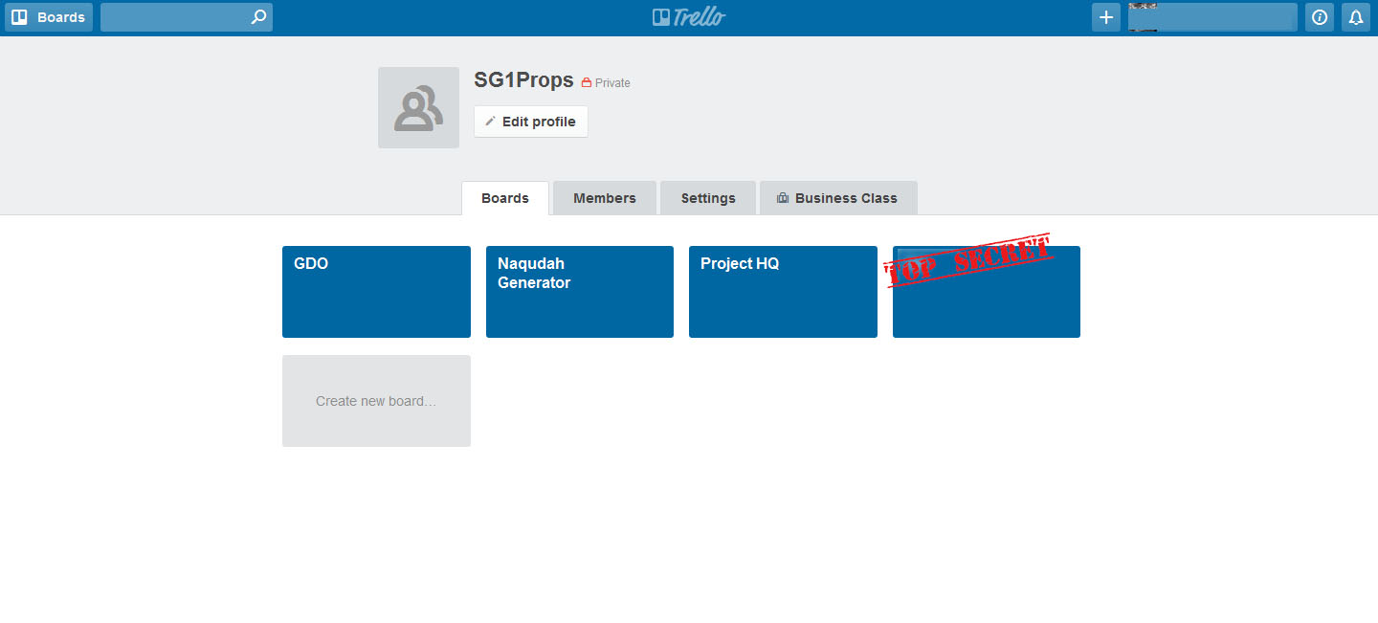Open the Project HQ board
This screenshot has height=623, width=1378.
783,292
